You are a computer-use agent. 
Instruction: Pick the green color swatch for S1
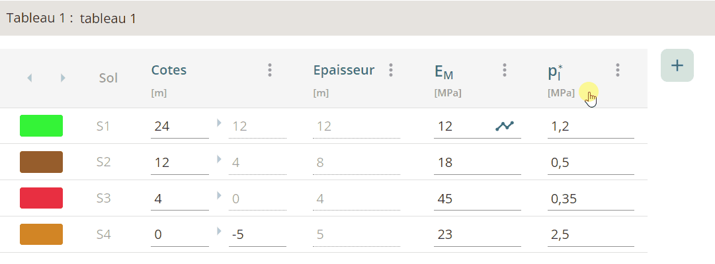41,125
